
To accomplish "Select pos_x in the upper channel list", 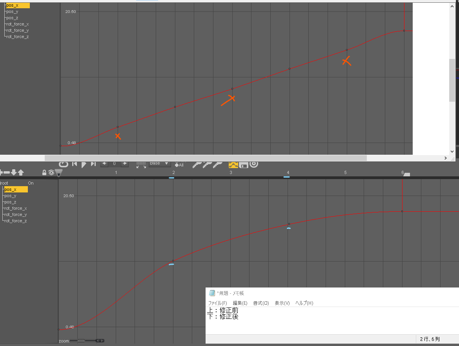I will click(17, 5).
